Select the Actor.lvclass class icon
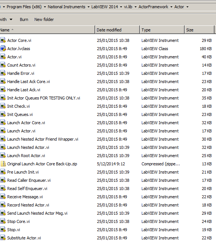Image resolution: width=216 pixels, height=248 pixels. pyautogui.click(x=3, y=49)
